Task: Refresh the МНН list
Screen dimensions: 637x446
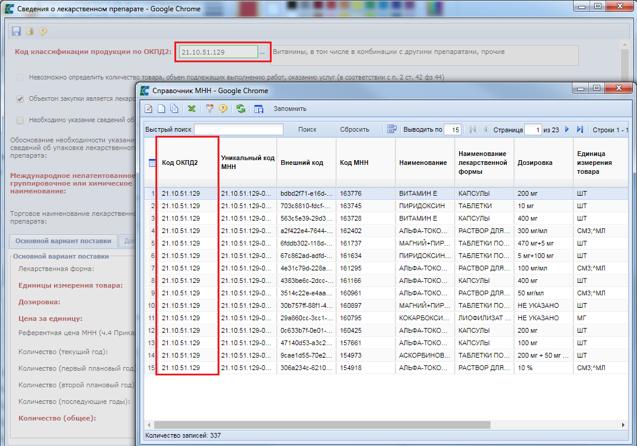Action: click(x=241, y=109)
